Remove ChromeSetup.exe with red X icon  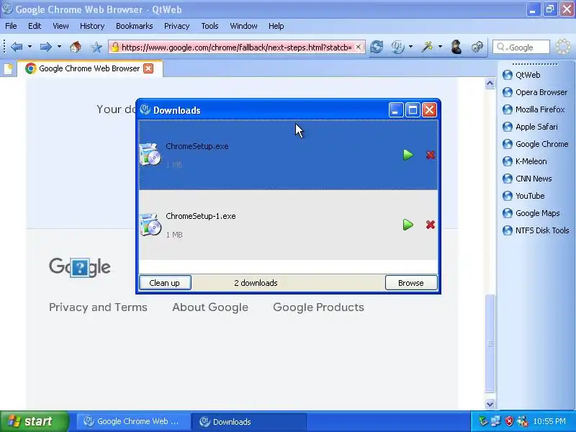tap(430, 155)
